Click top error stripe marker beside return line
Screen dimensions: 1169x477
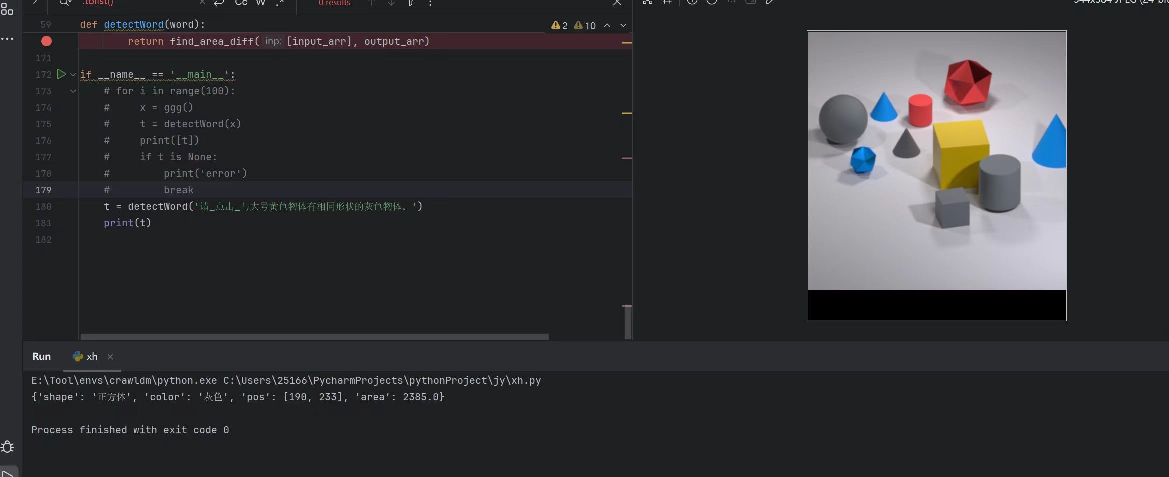626,43
